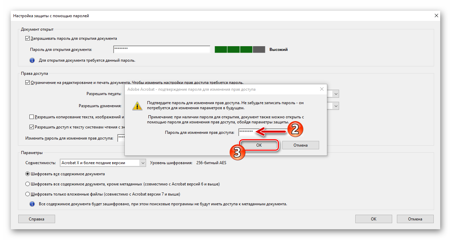This screenshot has height=240, width=451.
Task: Select Шифровать все содержимое документа
Action: click(28, 174)
